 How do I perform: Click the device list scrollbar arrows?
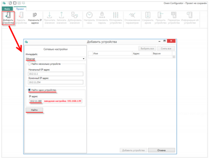click(x=174, y=57)
